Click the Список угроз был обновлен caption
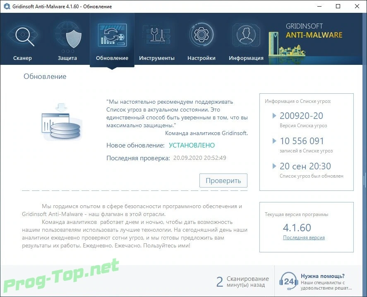367x297 pixels. click(x=312, y=176)
